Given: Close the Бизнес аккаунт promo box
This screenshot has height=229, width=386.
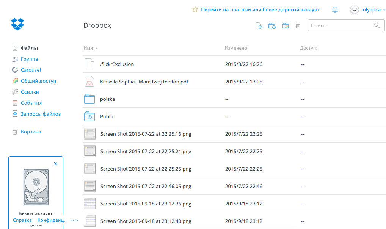Looking at the screenshot, I should [x=56, y=164].
